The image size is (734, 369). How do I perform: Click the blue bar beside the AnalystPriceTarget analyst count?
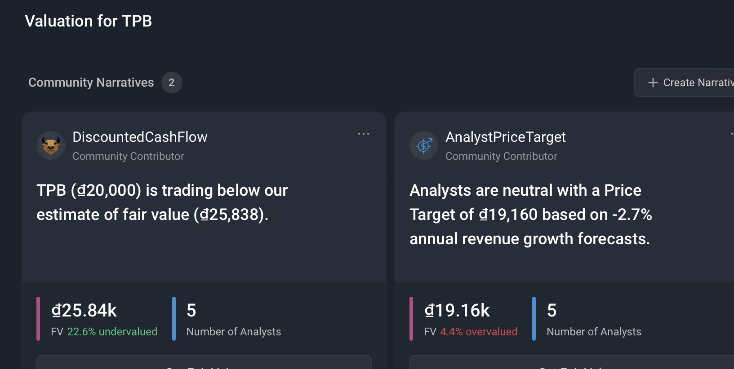pos(534,319)
